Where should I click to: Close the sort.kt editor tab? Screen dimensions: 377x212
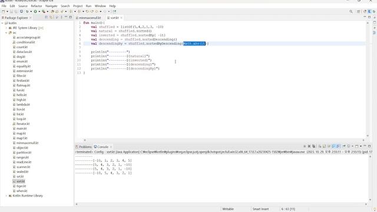[121, 18]
